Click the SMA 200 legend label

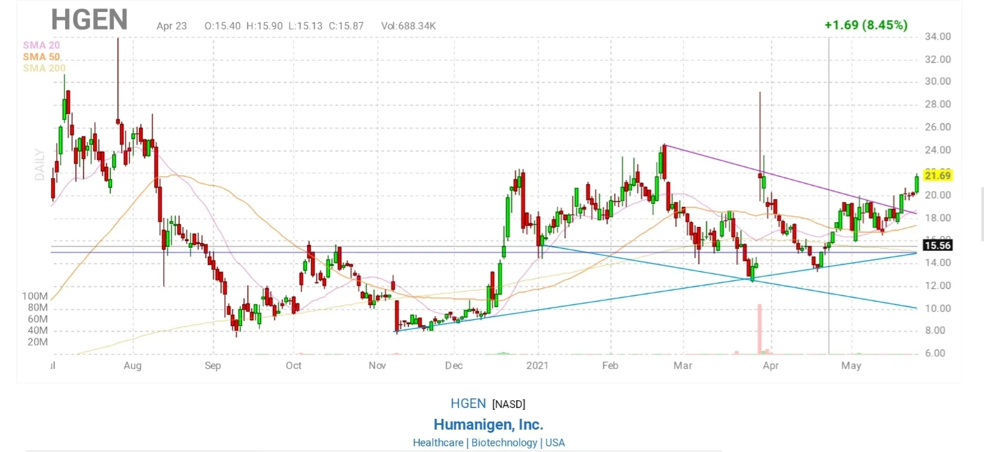pos(44,68)
